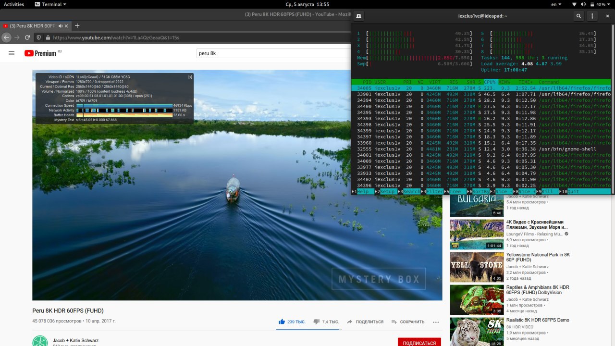Open Reptiles & Amphibians 8K HDR title
This screenshot has height=346, width=615.
pos(538,290)
